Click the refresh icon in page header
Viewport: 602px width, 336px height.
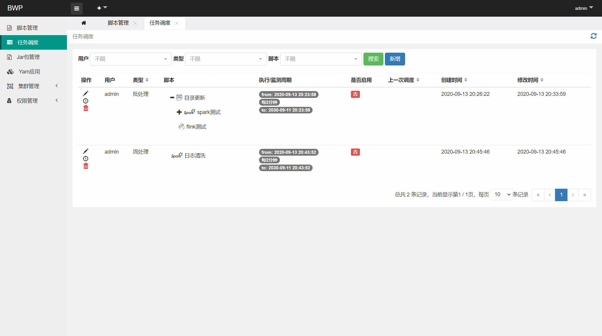(593, 36)
